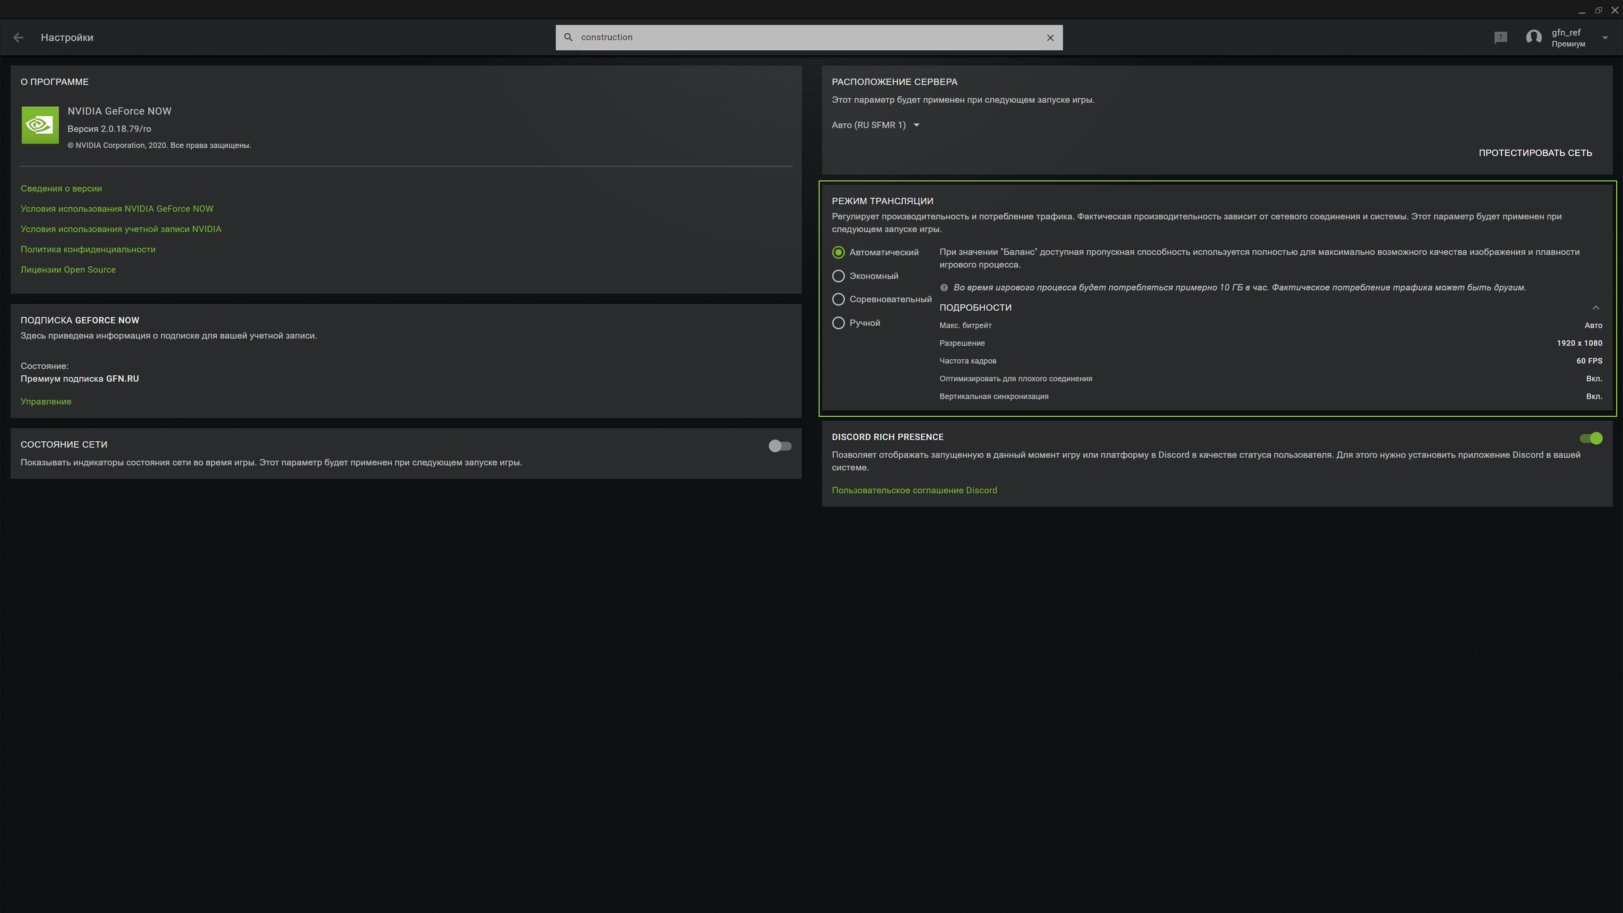
Task: Click Вертикальная синхронизация row
Action: [1271, 396]
